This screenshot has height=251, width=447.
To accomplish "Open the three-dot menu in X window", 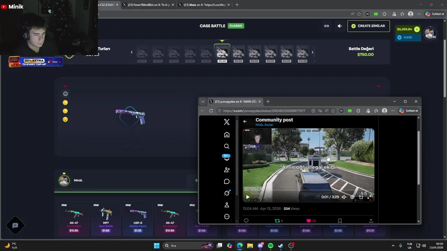I will [x=393, y=111].
